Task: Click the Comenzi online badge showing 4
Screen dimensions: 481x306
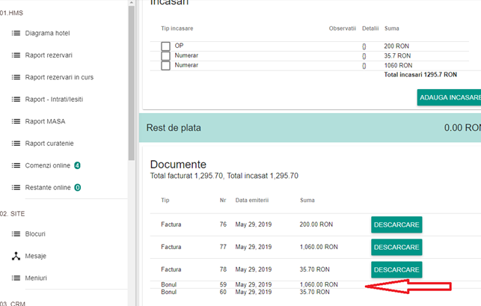Action: pyautogui.click(x=77, y=166)
